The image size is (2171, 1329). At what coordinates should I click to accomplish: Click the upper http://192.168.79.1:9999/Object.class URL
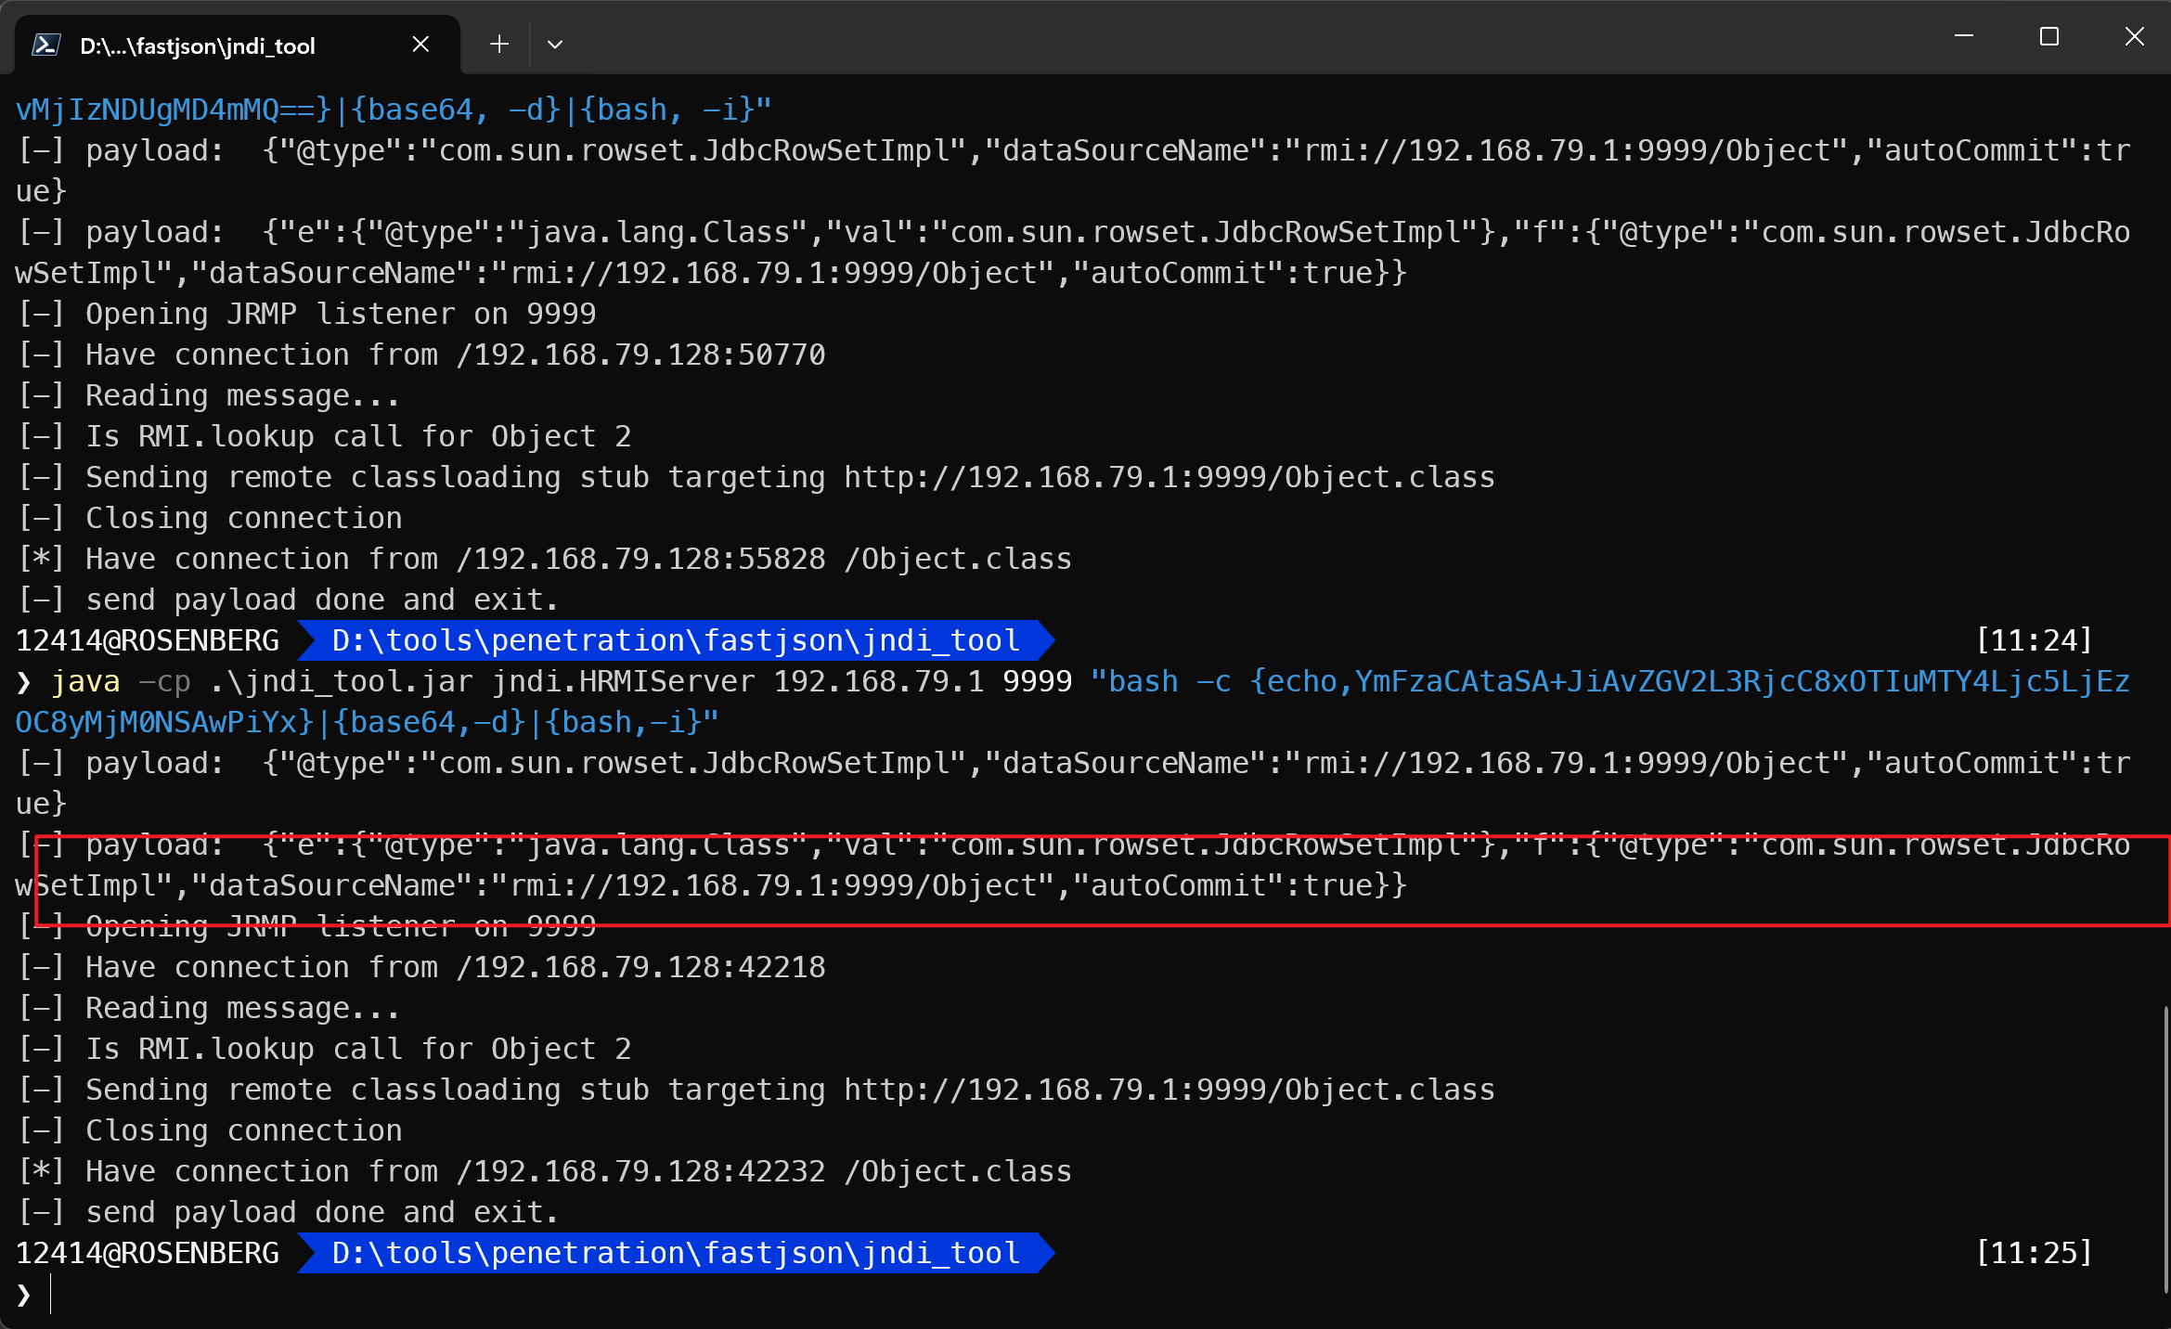point(1169,477)
